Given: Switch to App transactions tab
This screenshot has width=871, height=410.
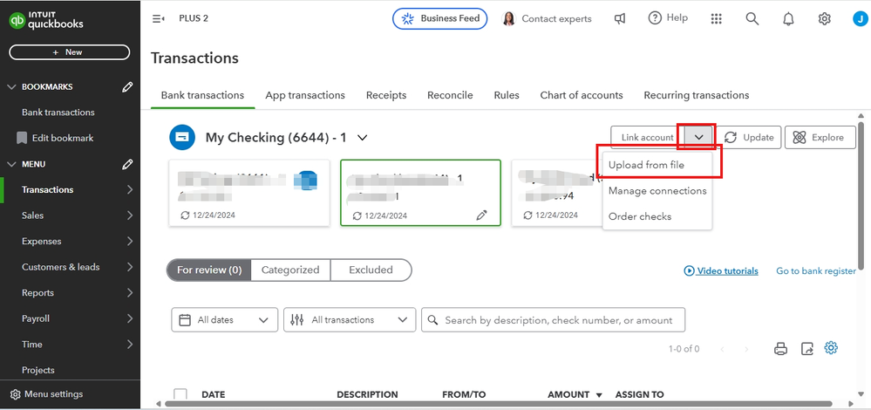Looking at the screenshot, I should click(x=305, y=95).
